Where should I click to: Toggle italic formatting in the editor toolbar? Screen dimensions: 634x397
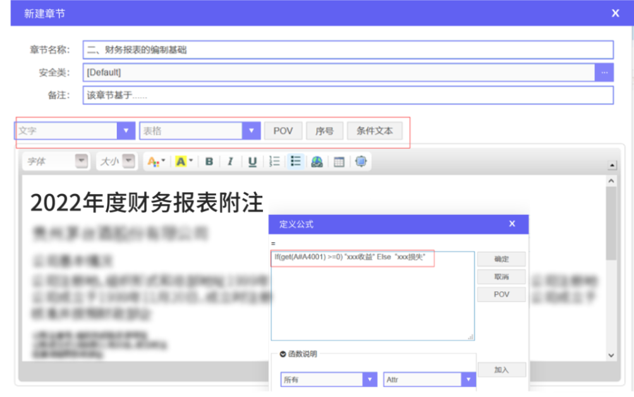point(230,162)
